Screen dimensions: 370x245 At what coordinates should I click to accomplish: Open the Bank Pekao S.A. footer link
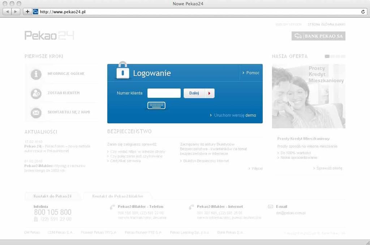click(x=230, y=232)
